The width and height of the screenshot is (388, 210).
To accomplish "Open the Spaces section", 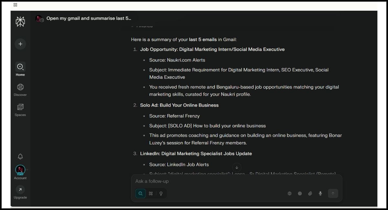I will [x=20, y=110].
